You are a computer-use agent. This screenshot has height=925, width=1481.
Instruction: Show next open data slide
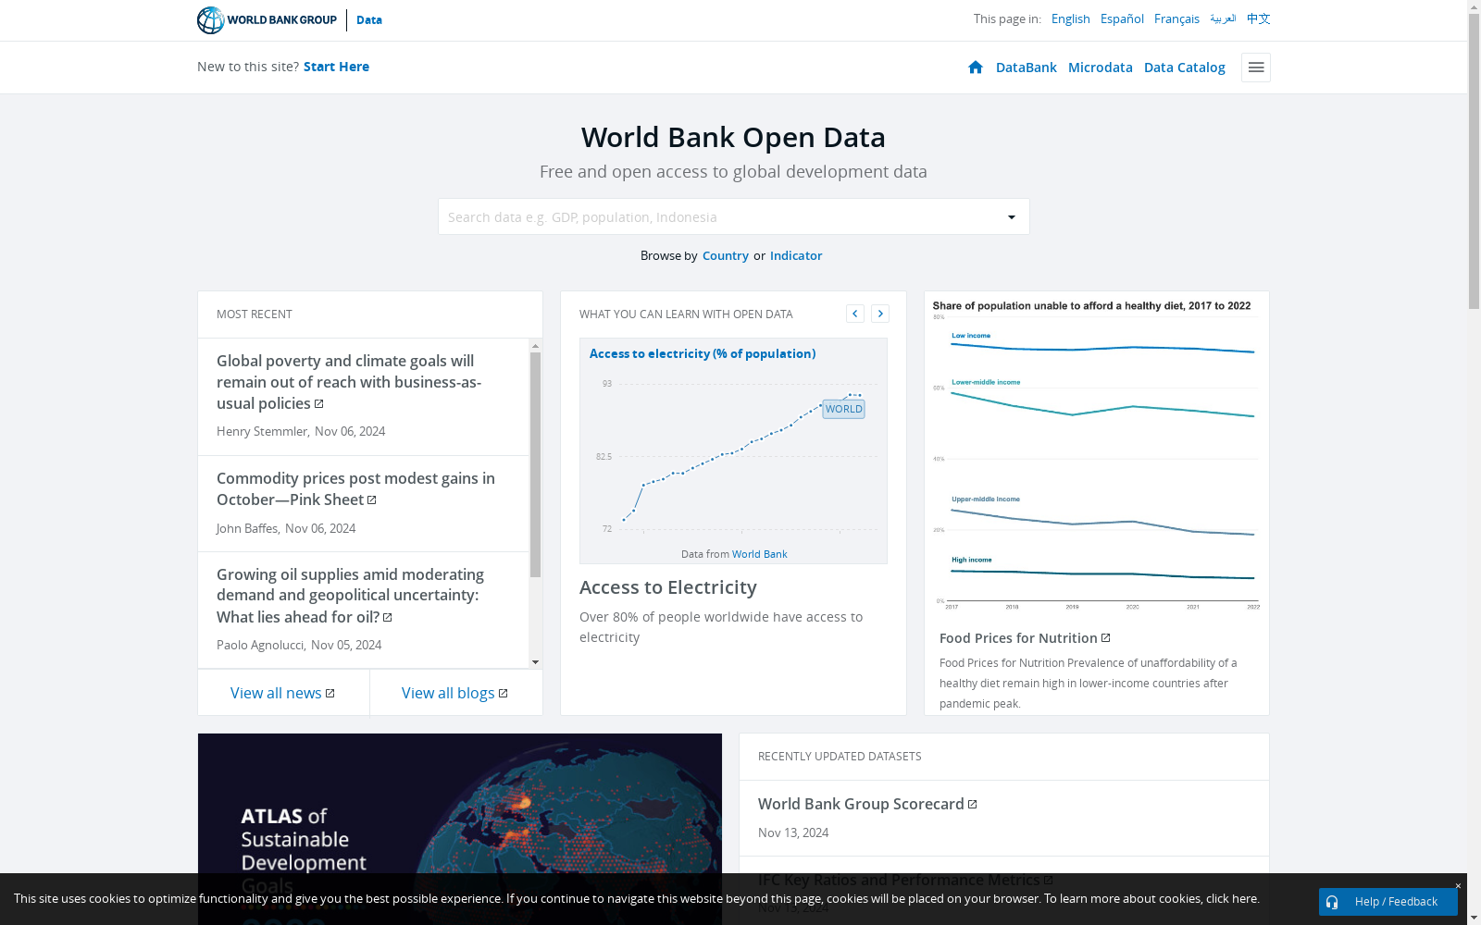(x=880, y=314)
